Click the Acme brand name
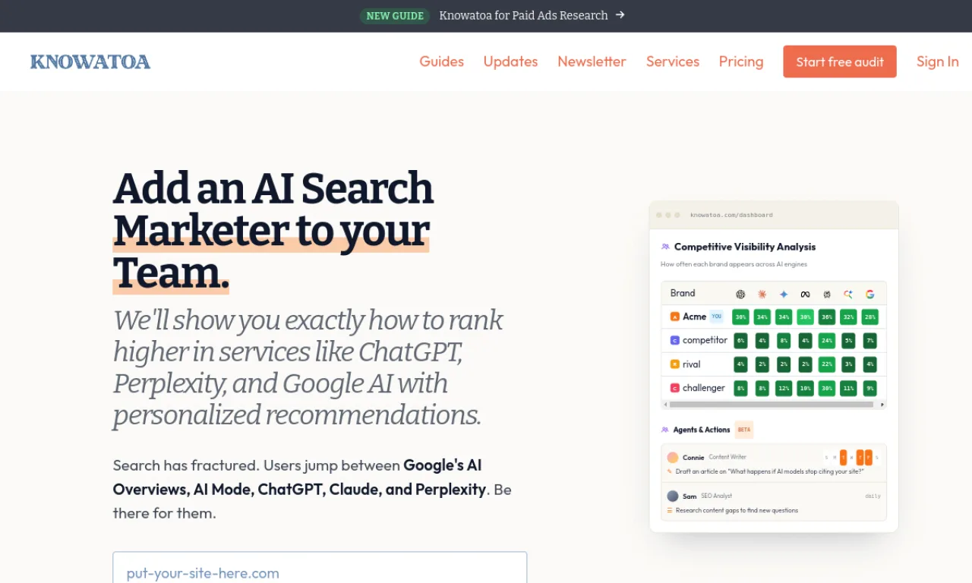The width and height of the screenshot is (972, 583). [694, 317]
